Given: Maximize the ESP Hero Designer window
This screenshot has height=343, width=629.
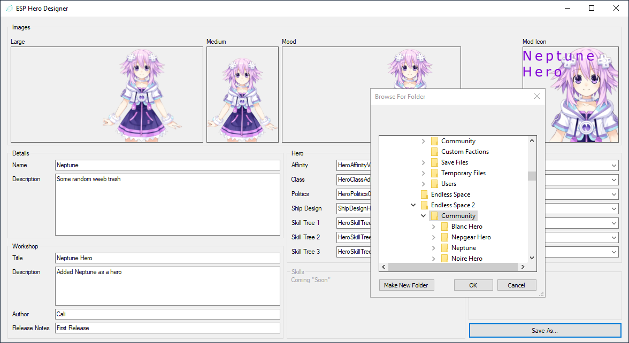Looking at the screenshot, I should click(592, 8).
